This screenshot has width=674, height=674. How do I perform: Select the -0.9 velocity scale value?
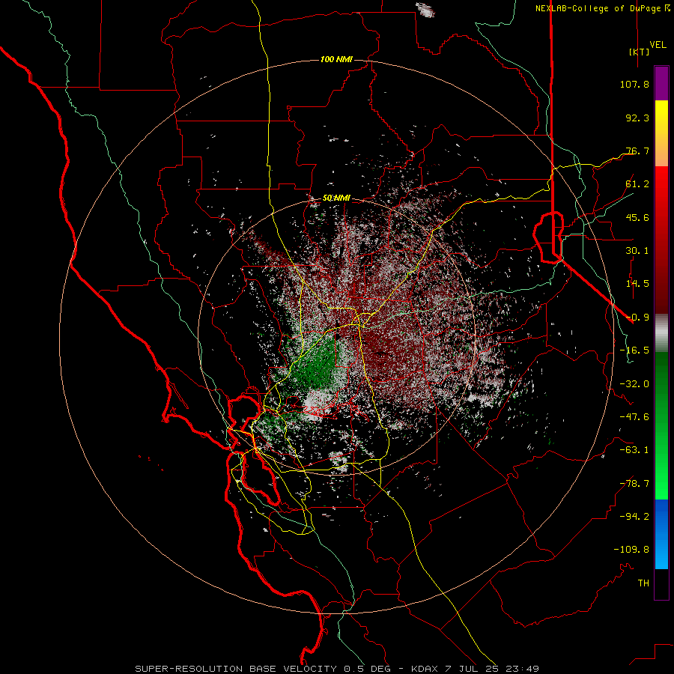pyautogui.click(x=637, y=318)
